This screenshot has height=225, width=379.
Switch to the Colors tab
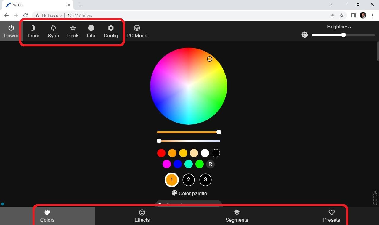click(47, 216)
